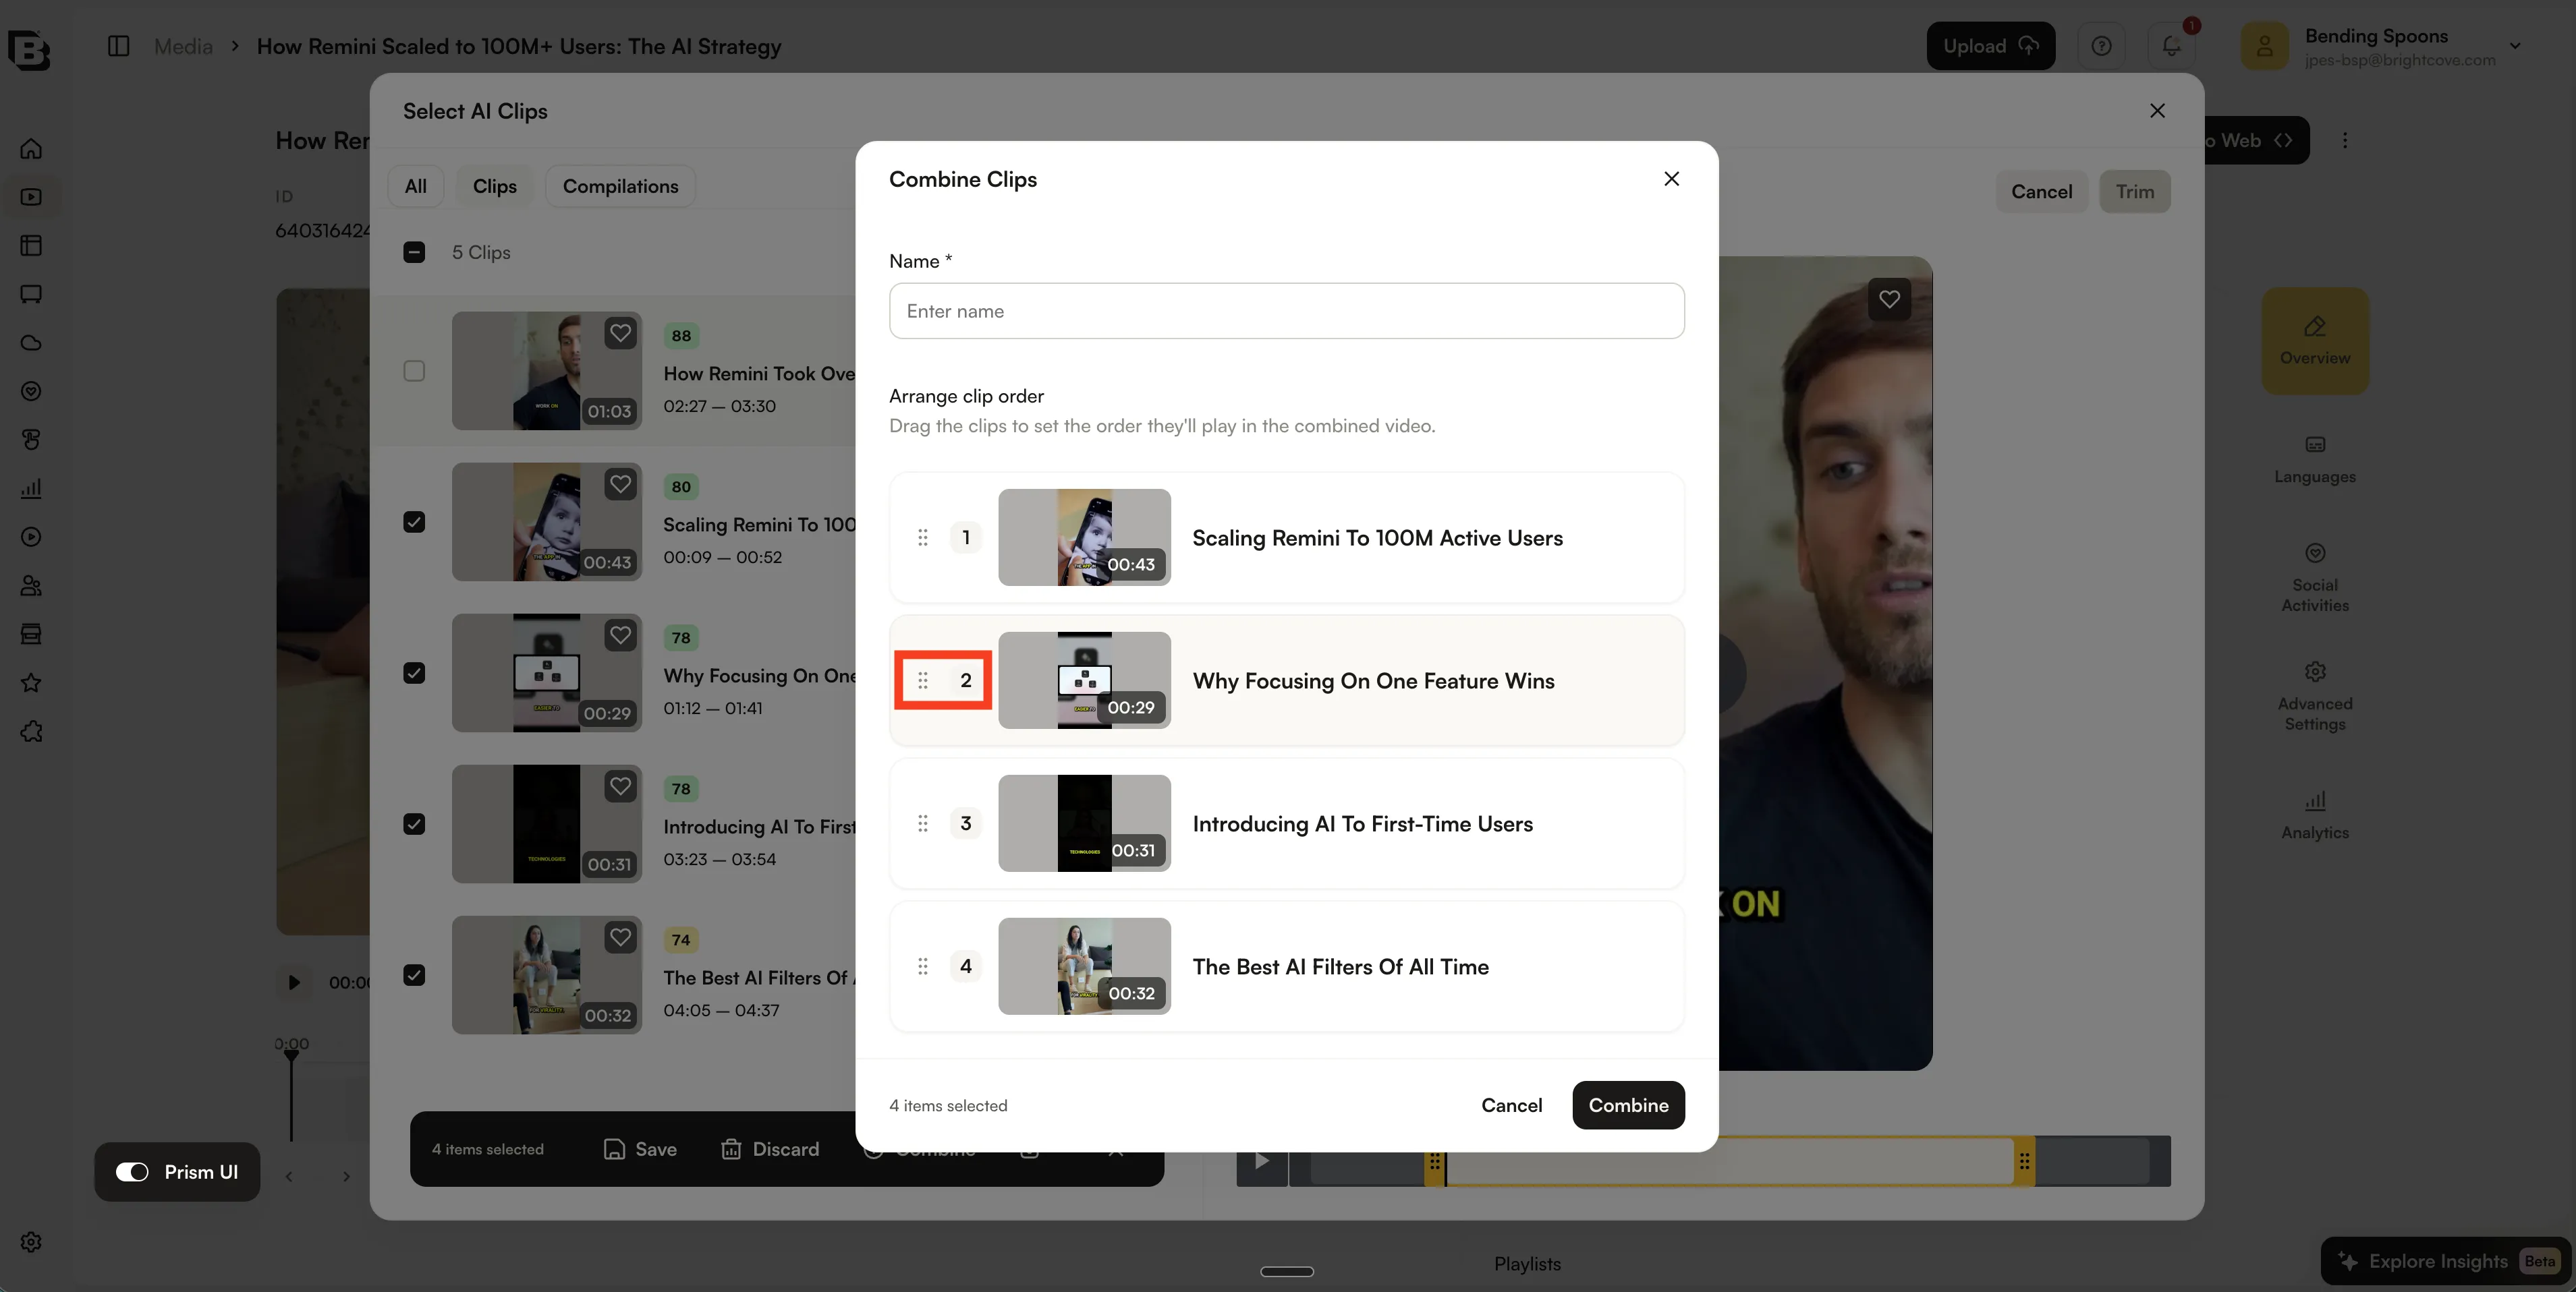Uncheck the Why Focusing On One clip
Image resolution: width=2576 pixels, height=1292 pixels.
tap(414, 672)
